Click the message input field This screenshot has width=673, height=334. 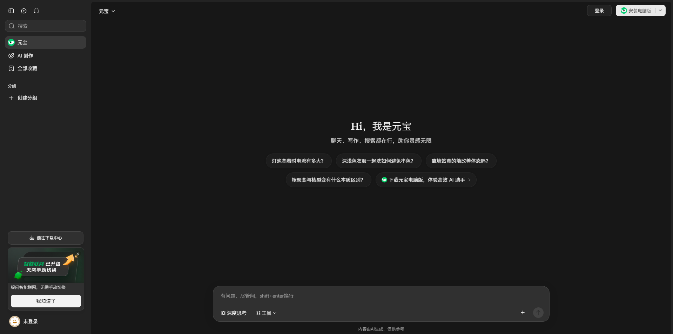pyautogui.click(x=381, y=296)
